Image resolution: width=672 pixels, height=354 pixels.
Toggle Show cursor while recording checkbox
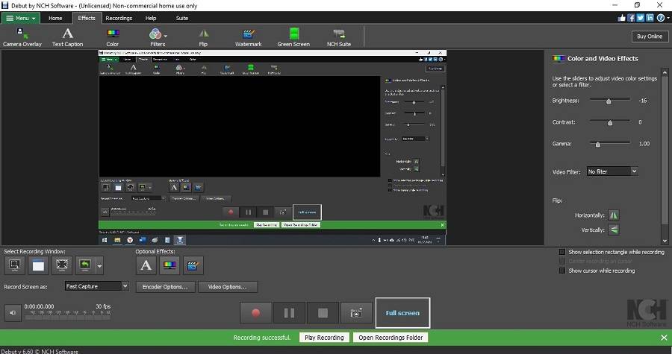[562, 271]
